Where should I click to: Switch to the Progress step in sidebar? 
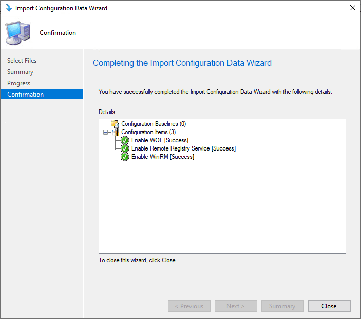pos(19,83)
